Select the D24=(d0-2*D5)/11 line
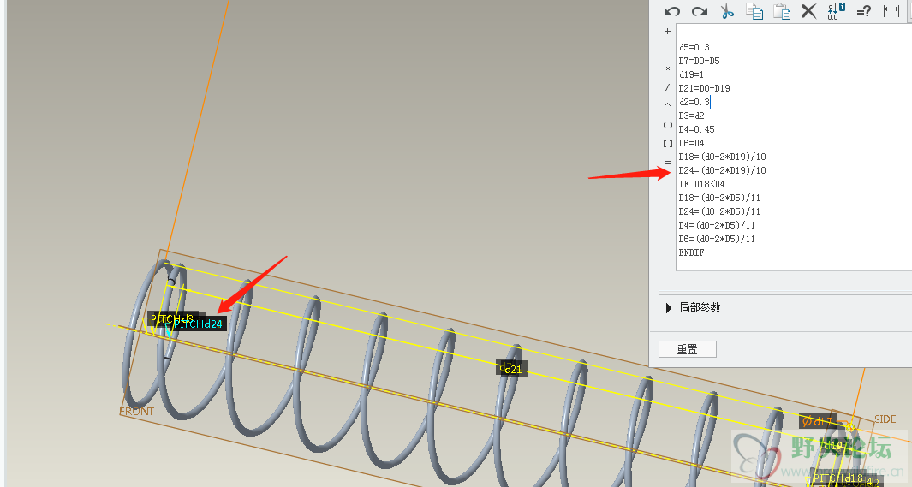912x487 pixels. (719, 211)
